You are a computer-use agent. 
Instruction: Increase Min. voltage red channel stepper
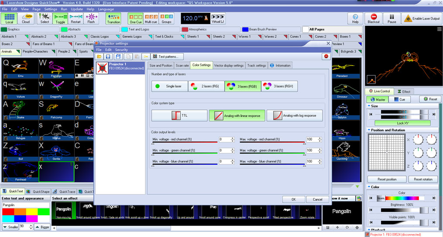pyautogui.click(x=233, y=138)
